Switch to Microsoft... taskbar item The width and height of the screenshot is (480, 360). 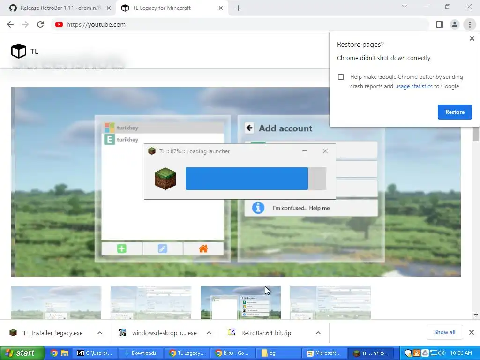point(324,353)
